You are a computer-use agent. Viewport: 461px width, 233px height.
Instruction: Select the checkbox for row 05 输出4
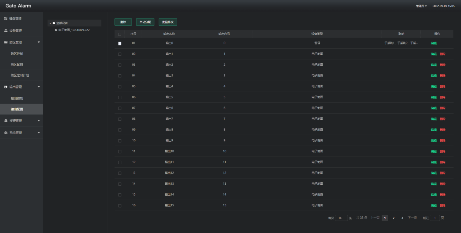click(x=120, y=86)
